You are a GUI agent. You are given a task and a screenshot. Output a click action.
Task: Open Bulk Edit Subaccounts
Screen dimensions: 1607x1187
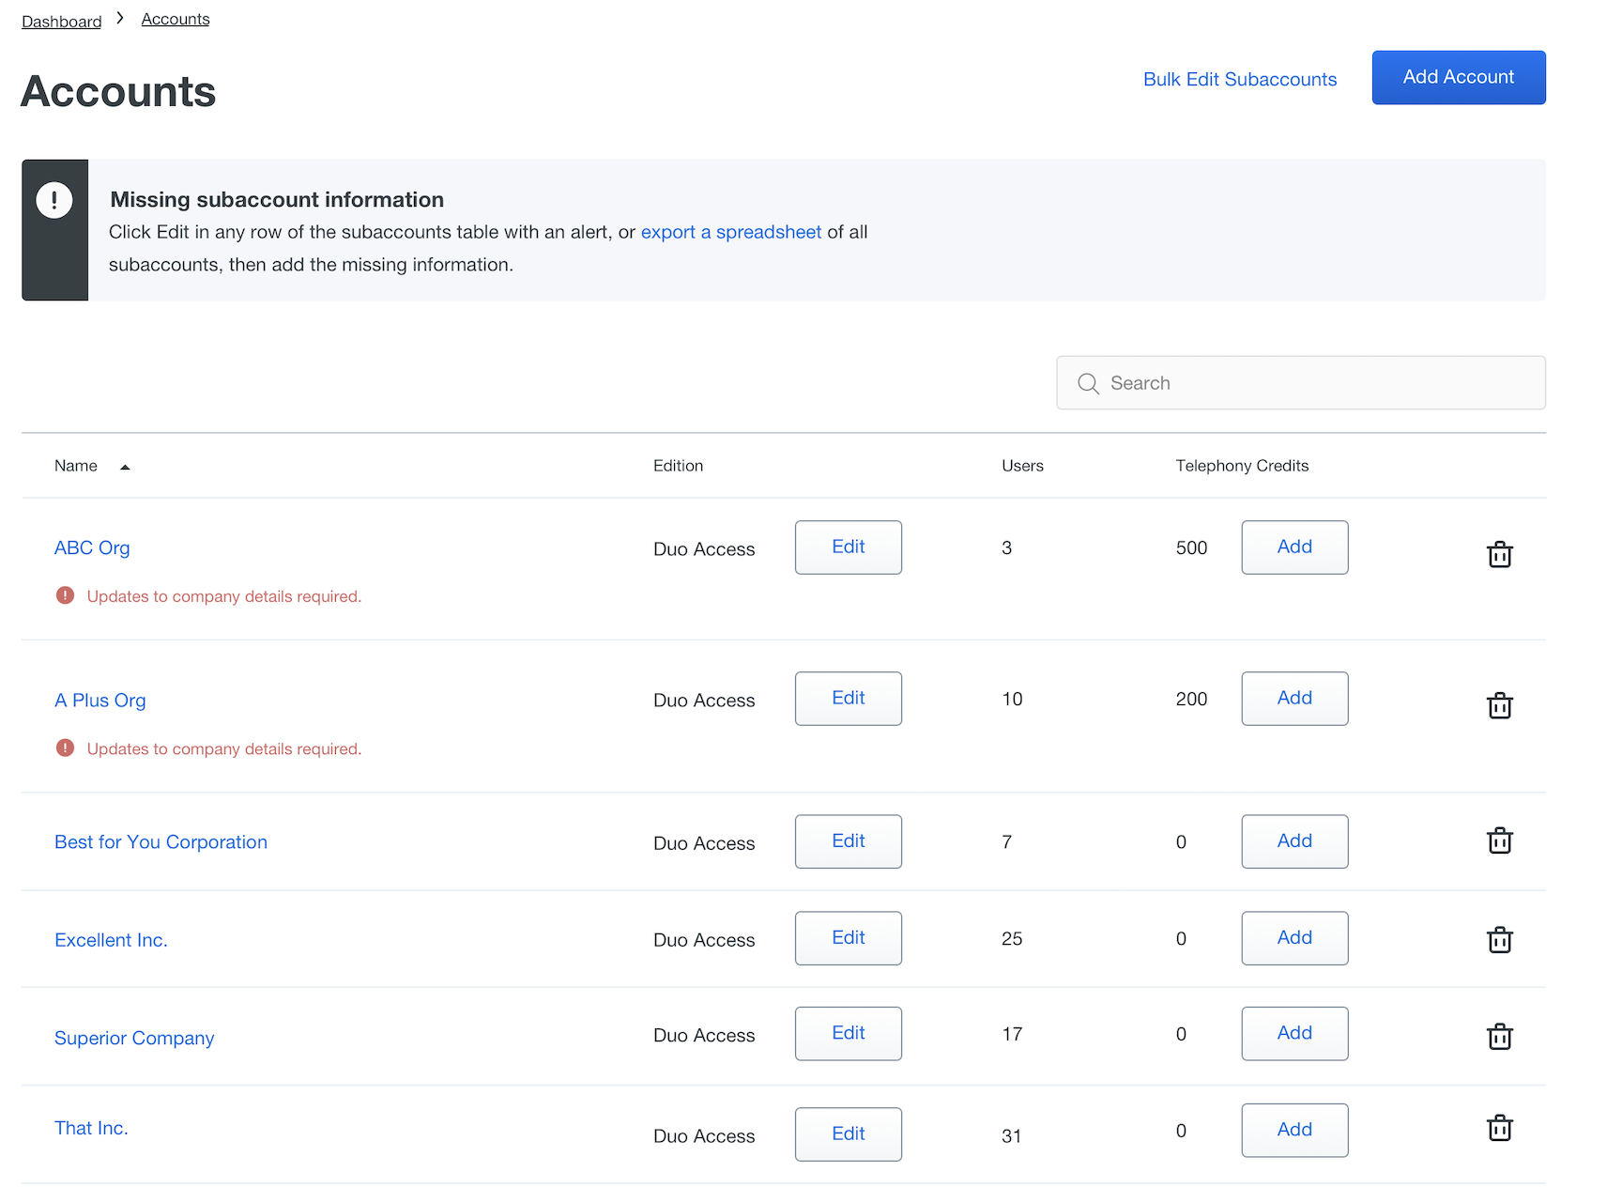pos(1239,79)
